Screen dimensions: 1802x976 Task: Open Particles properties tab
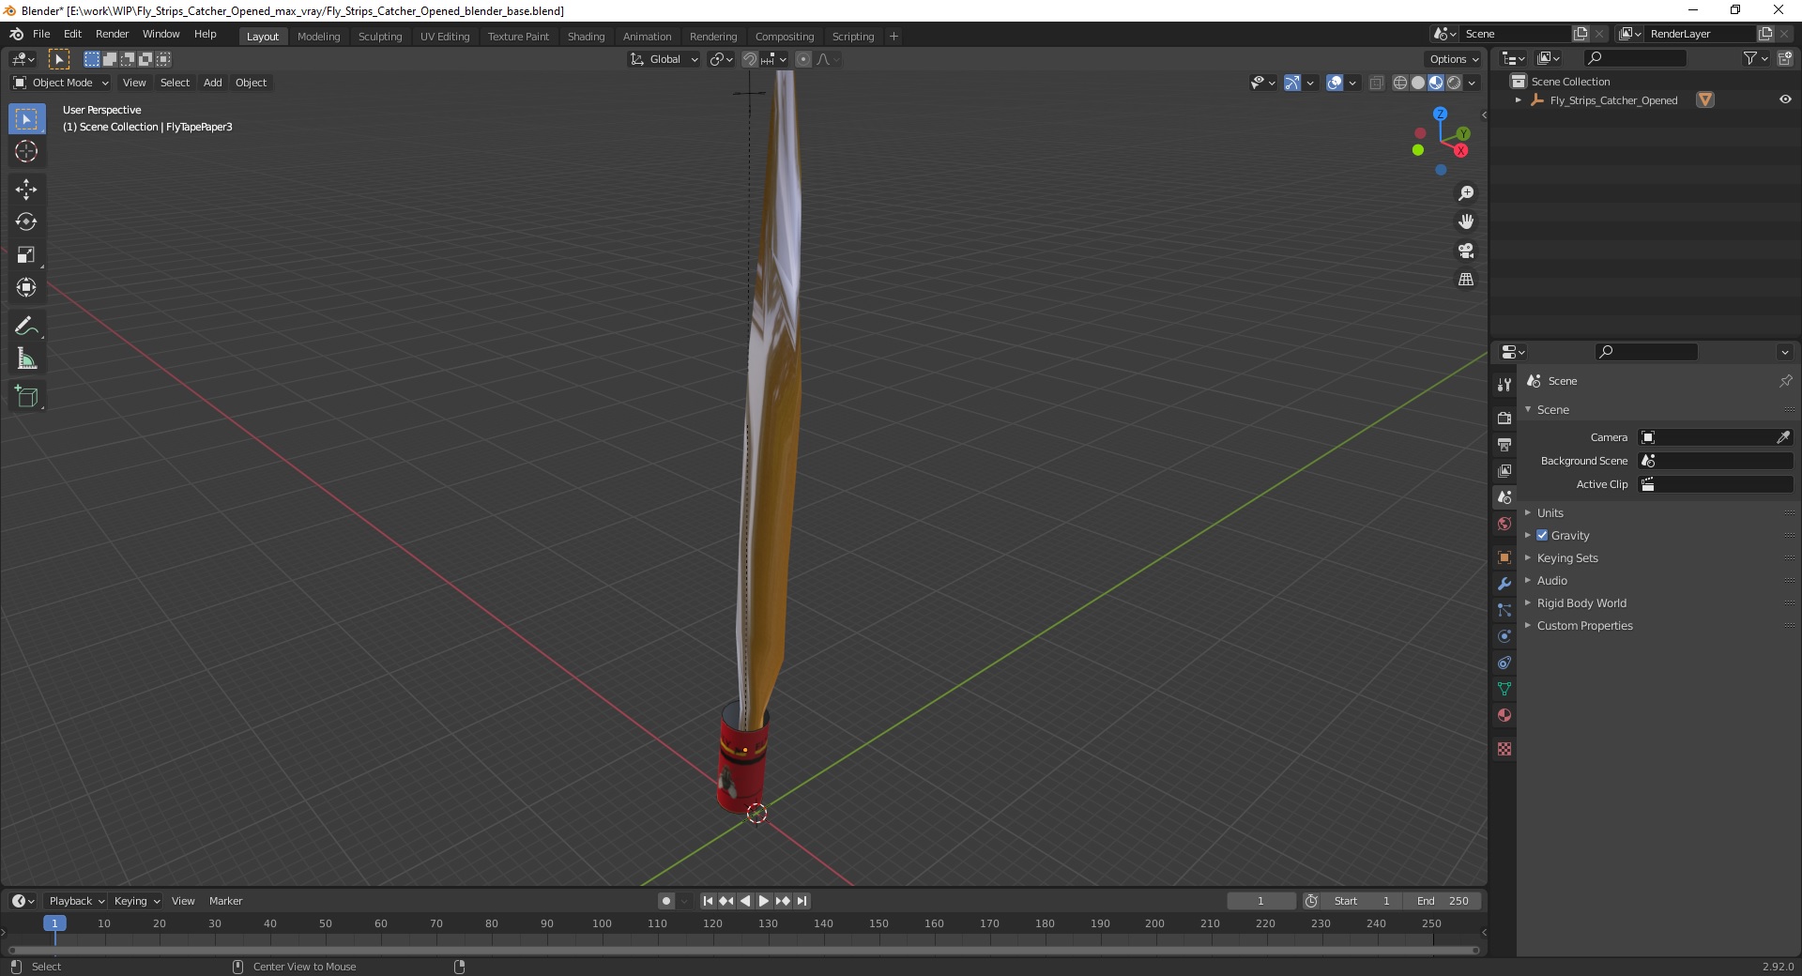pos(1504,610)
